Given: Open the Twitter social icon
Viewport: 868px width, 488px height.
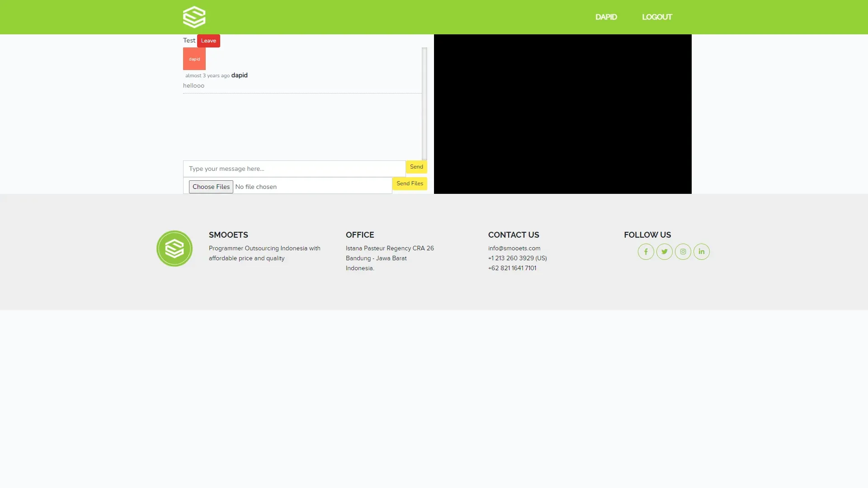Looking at the screenshot, I should (664, 252).
